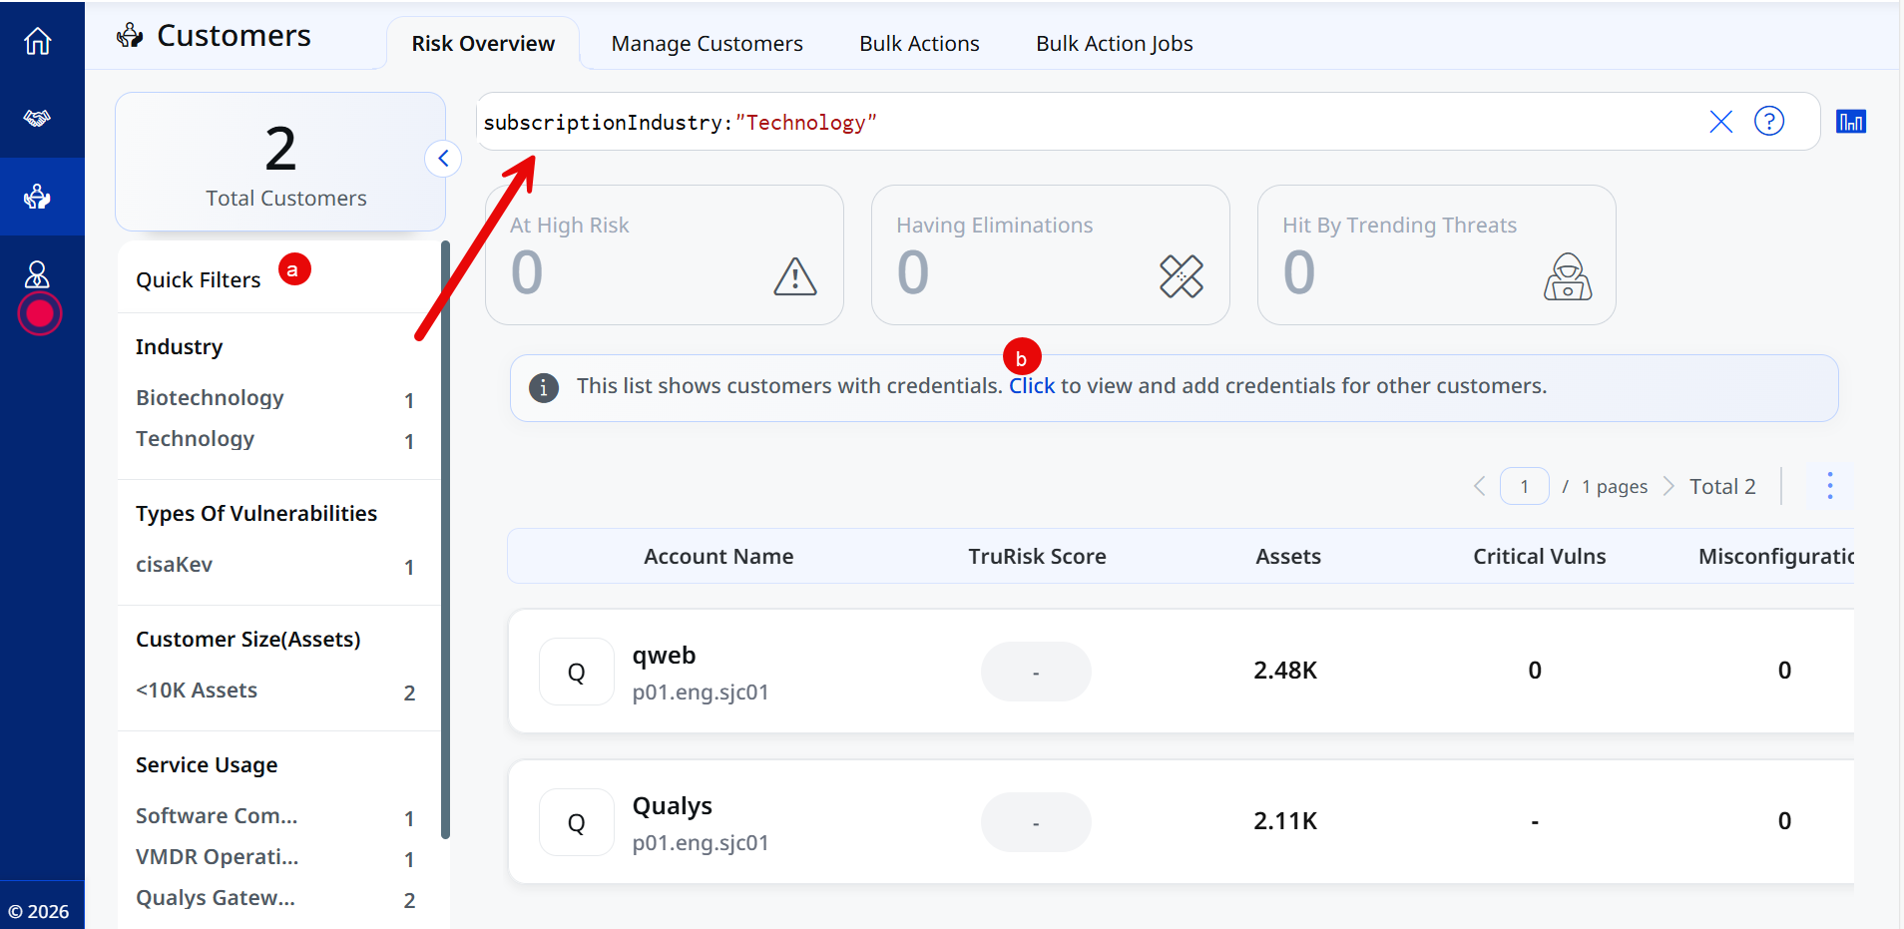
Task: Open the three-dot table options menu
Action: pyautogui.click(x=1829, y=486)
